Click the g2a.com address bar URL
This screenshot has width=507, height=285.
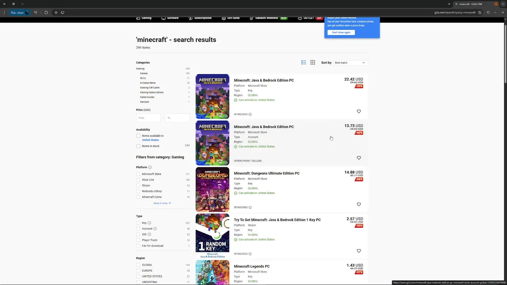pos(455,12)
